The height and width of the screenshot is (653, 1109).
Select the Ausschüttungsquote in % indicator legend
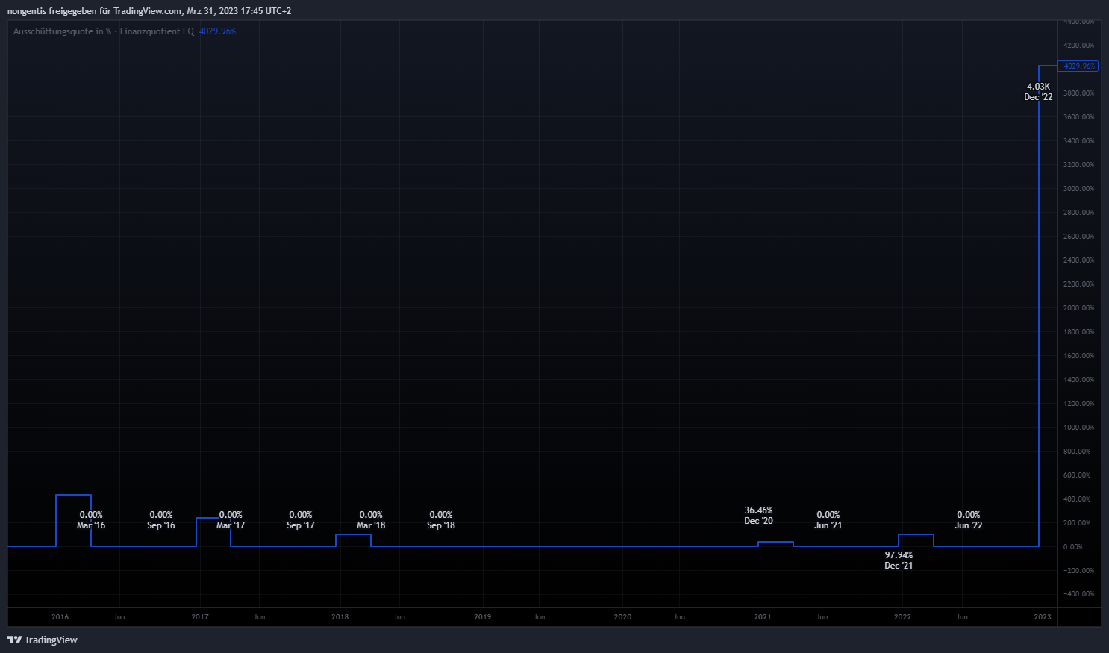(103, 31)
